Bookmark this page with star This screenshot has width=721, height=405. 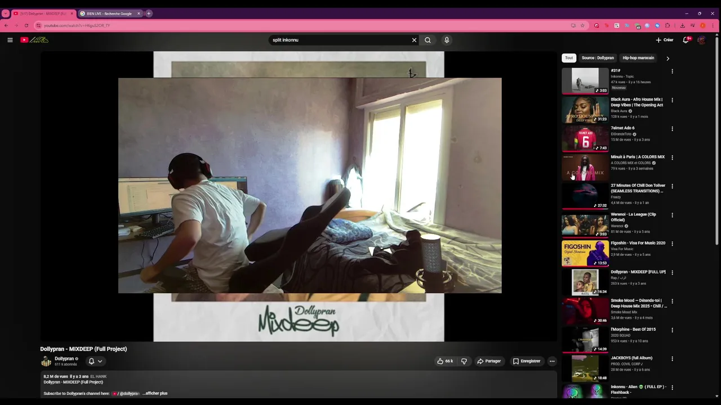(x=582, y=25)
